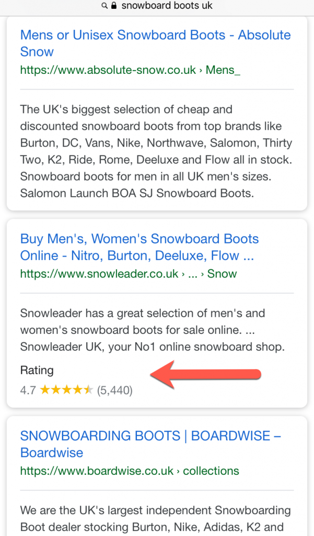
Task: Tap the 'snowboard boots uk' address bar
Action: point(157,6)
